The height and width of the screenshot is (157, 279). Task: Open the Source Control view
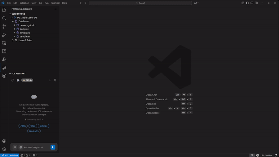point(4,27)
